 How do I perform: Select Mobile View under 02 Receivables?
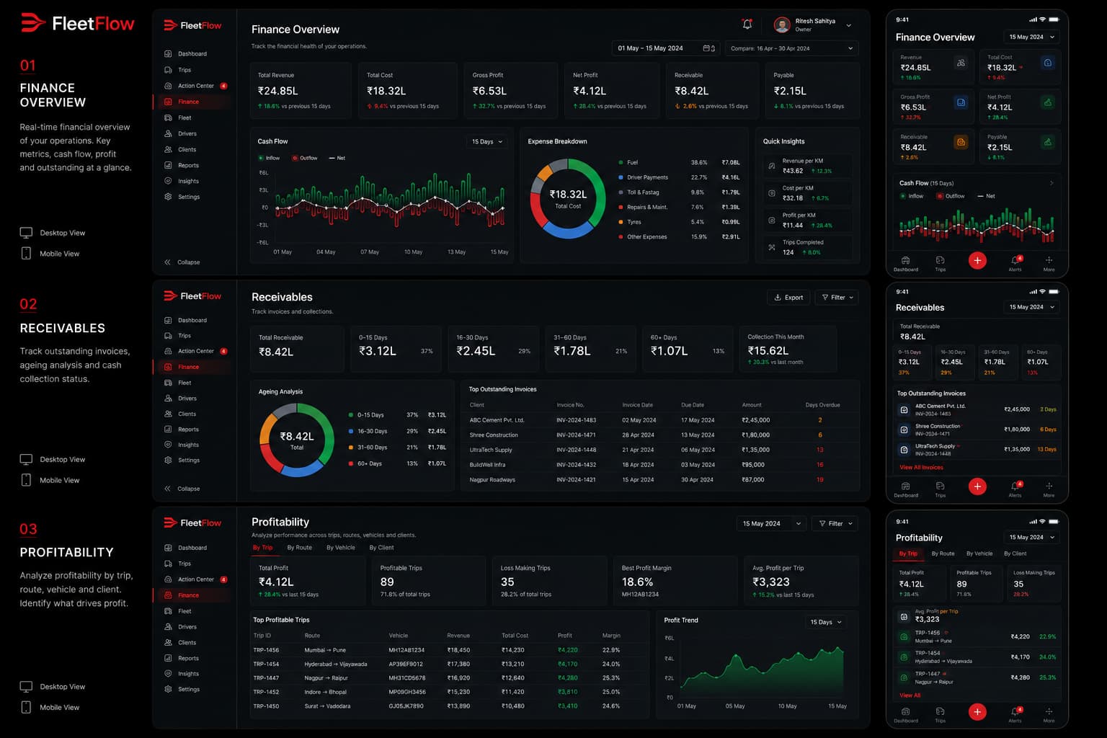(50, 480)
